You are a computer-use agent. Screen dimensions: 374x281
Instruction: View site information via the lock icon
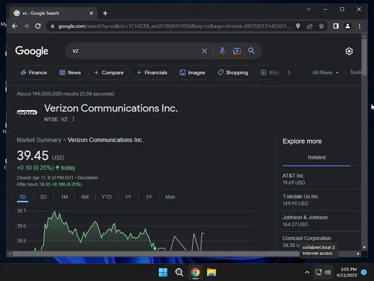click(53, 26)
